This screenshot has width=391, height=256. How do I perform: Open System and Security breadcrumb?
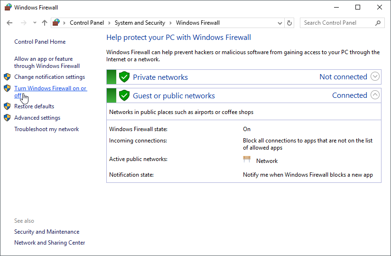[x=140, y=23]
